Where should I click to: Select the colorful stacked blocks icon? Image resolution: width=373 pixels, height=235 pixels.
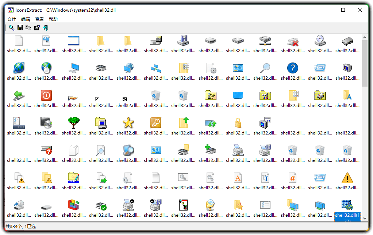tap(73, 205)
